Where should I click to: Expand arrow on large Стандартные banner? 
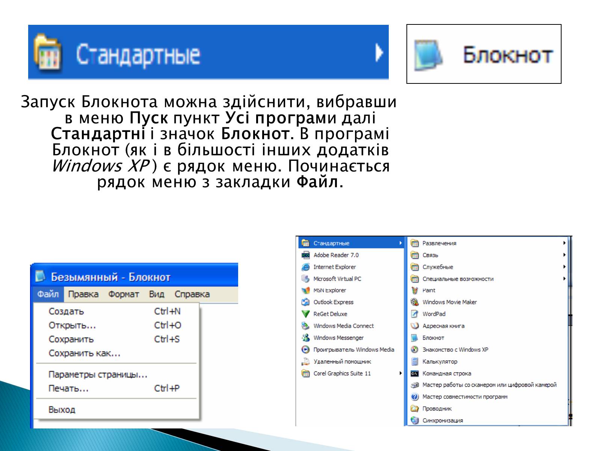[x=379, y=53]
